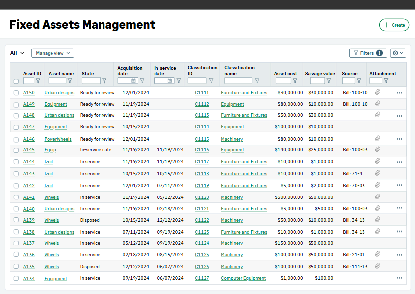Open asset ID link A141
415x294 pixels.
29,197
